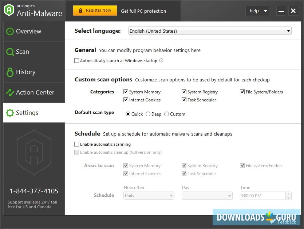Click the Action Center arrows icon
Screen dimensions: 304x229
click(10, 92)
